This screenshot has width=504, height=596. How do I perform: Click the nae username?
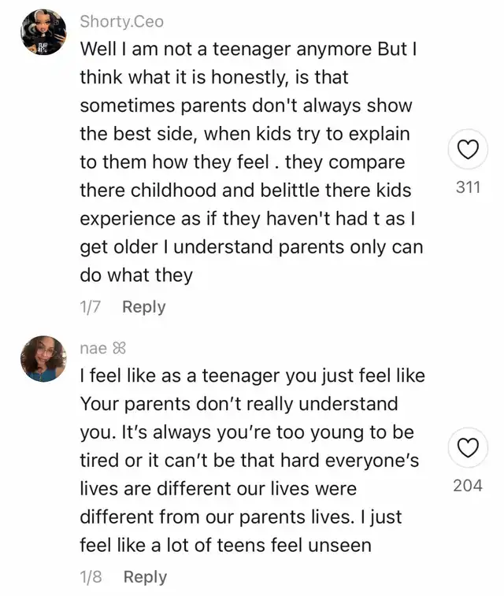point(94,348)
